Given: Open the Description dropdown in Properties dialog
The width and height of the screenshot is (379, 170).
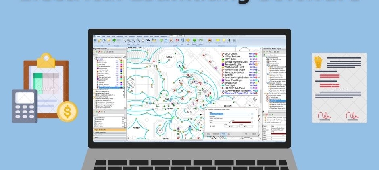Looking at the screenshot, I should point(252,118).
